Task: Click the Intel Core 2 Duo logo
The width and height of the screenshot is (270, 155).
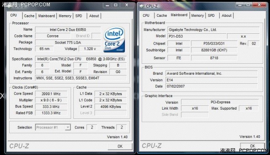Action: [x=114, y=39]
